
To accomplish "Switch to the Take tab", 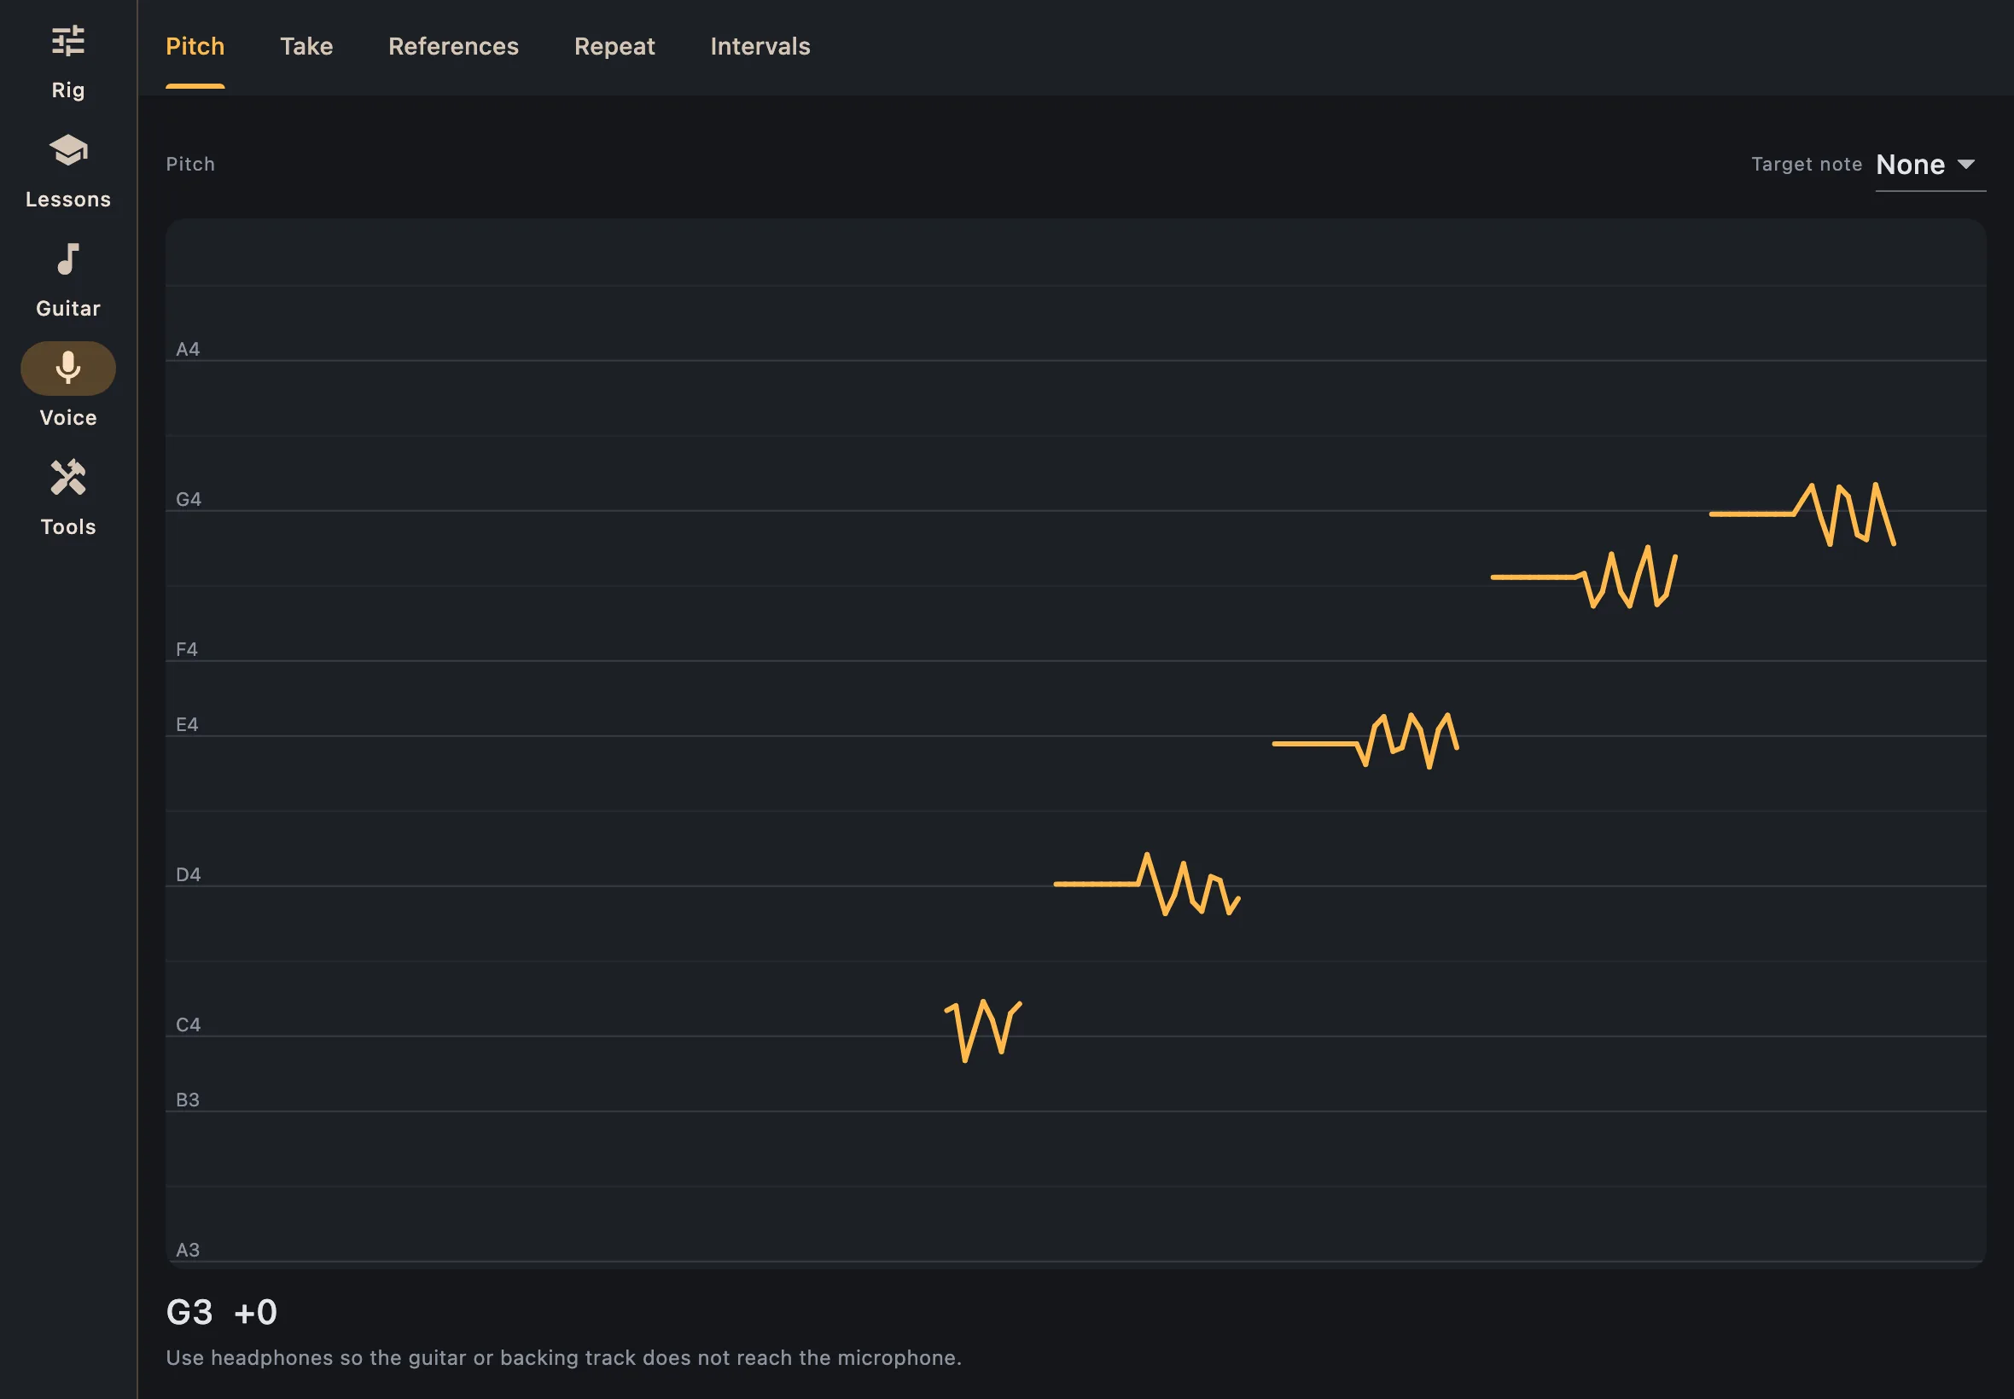I will tap(306, 46).
